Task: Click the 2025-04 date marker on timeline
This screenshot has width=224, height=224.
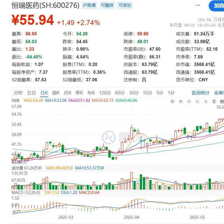Action: point(132,217)
